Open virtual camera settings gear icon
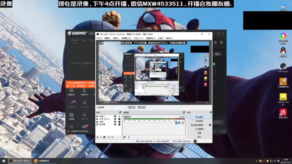This screenshot has width=292, height=164. tap(210, 125)
